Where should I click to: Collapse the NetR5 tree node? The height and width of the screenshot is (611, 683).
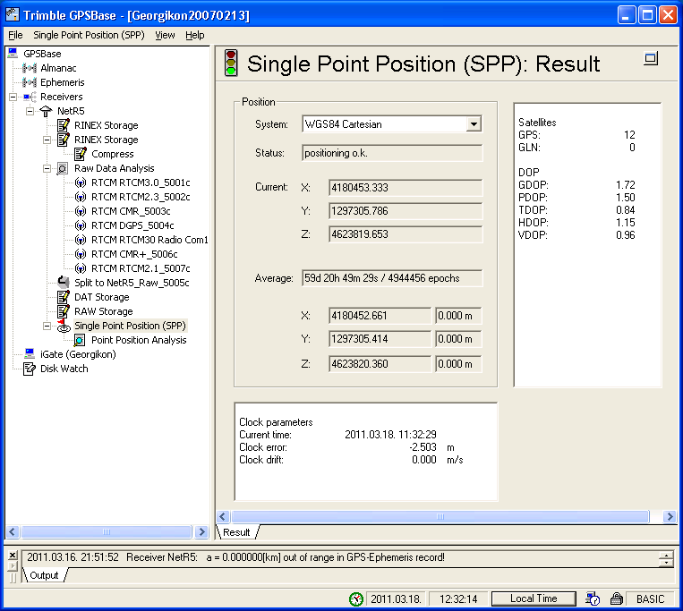click(30, 111)
